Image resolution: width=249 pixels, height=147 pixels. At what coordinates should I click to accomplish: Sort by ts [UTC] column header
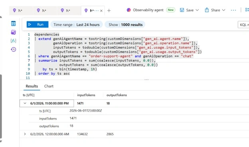29,95
